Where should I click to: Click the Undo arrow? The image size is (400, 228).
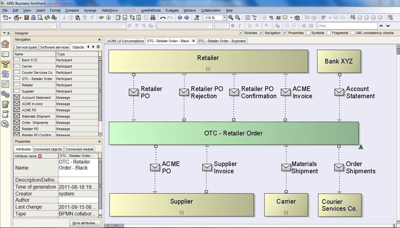(x=163, y=18)
